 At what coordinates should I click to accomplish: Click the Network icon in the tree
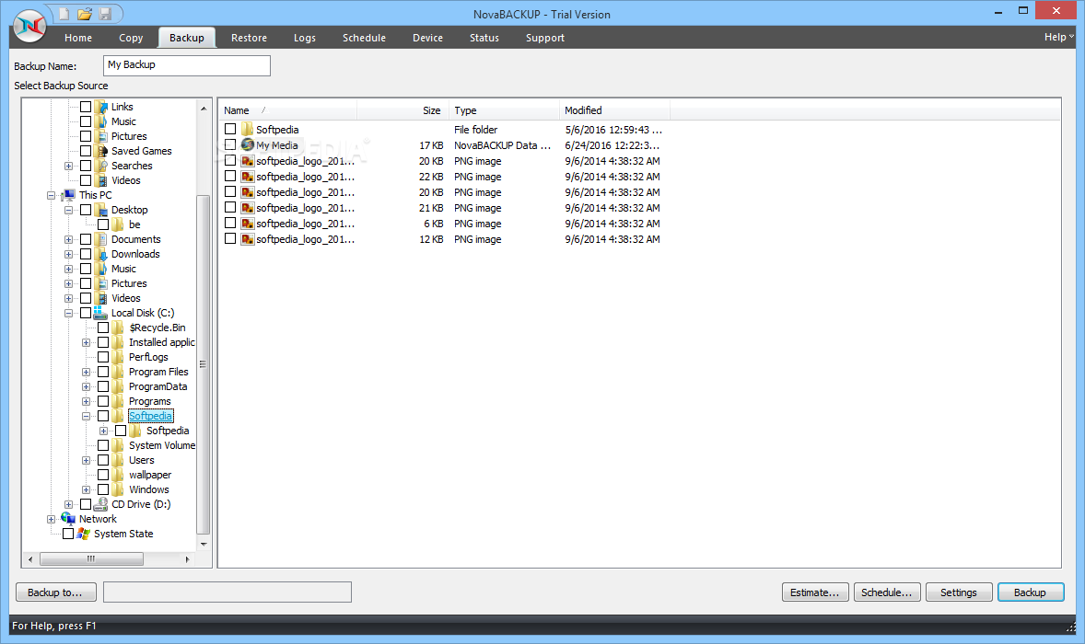68,519
